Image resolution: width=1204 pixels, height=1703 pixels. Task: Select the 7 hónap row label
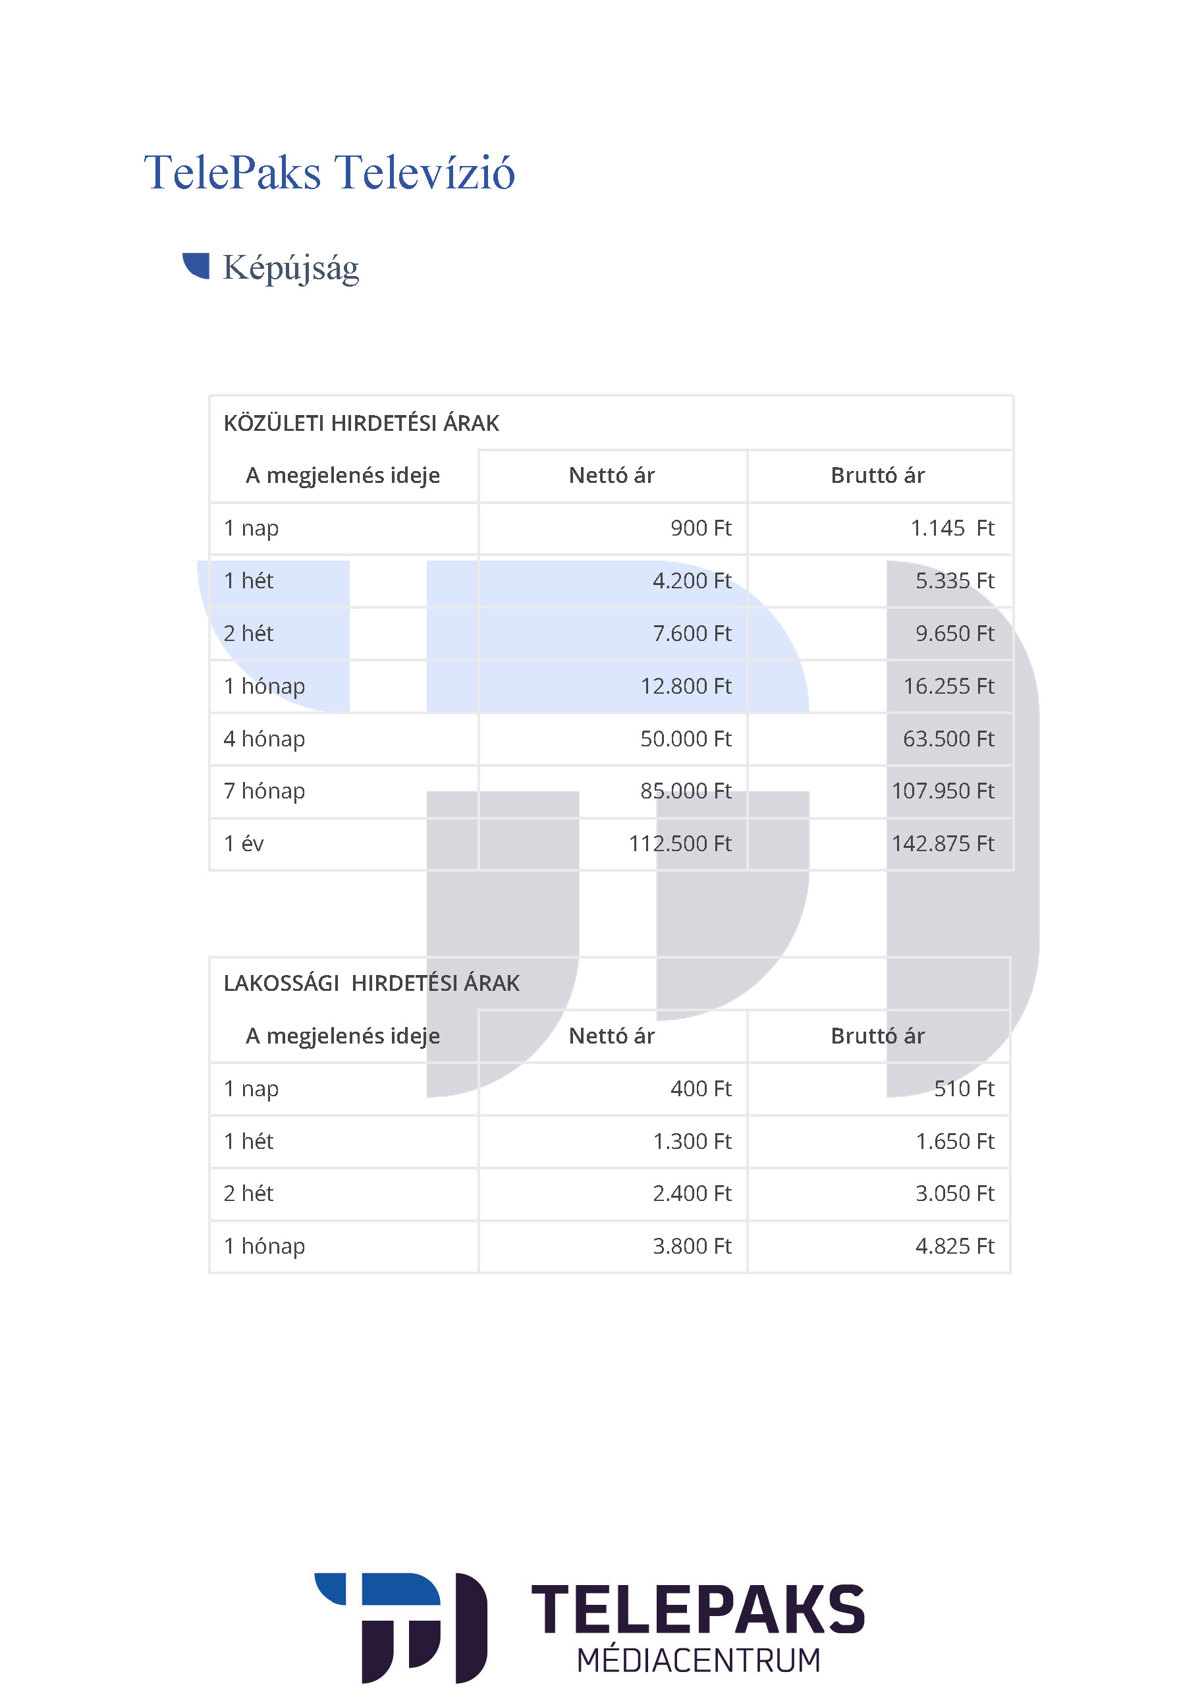tap(264, 791)
